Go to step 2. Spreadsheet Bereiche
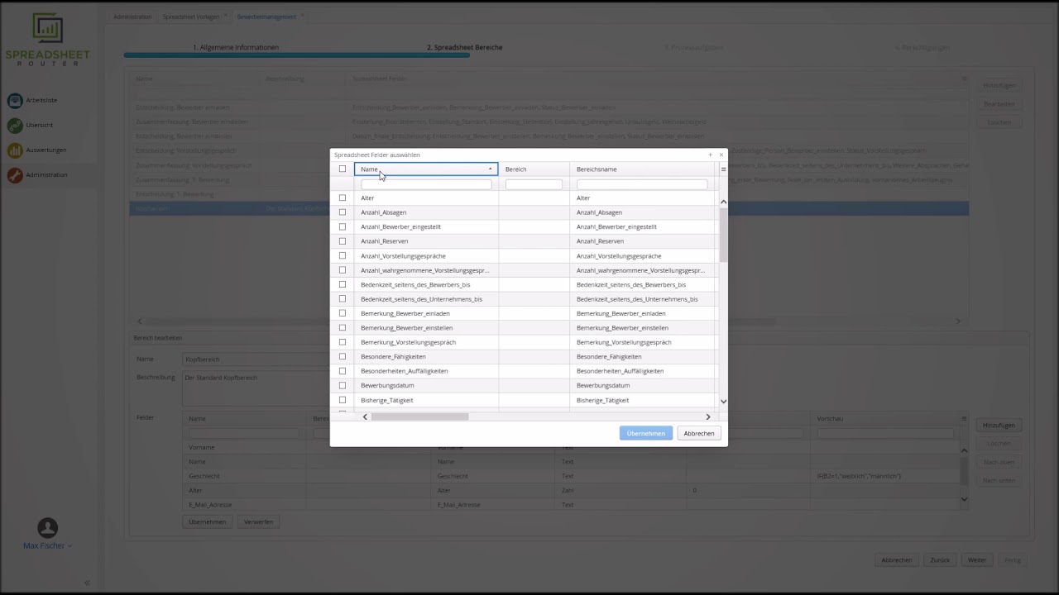 (x=464, y=47)
